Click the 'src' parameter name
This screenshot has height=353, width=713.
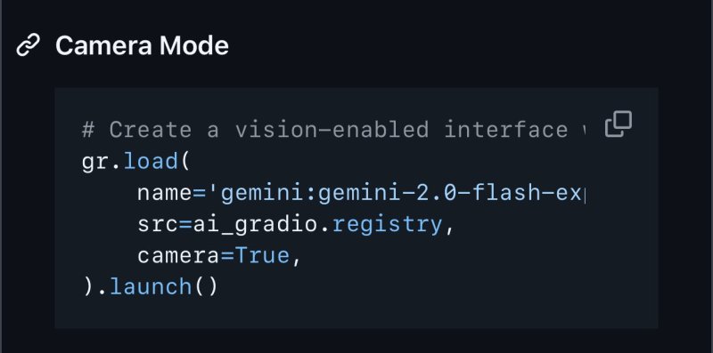[158, 225]
